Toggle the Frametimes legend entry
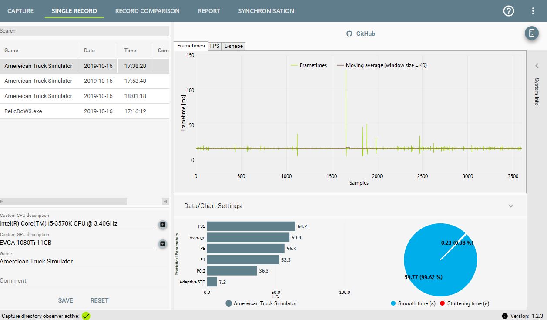The image size is (547, 320). click(x=309, y=65)
